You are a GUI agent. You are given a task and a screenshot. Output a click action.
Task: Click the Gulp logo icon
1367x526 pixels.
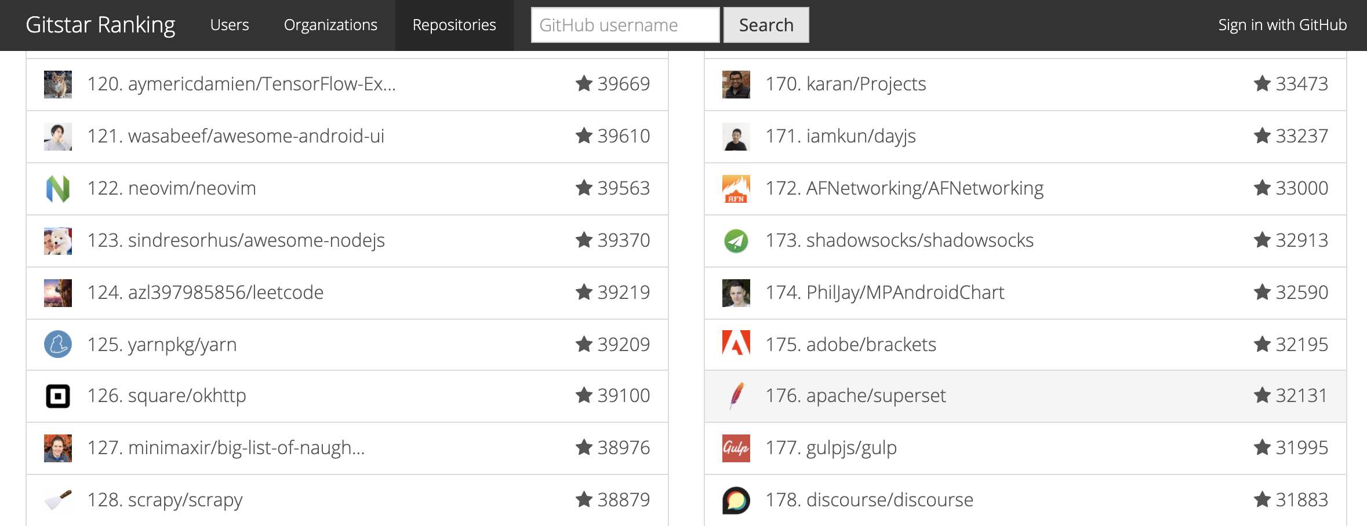[x=735, y=448]
